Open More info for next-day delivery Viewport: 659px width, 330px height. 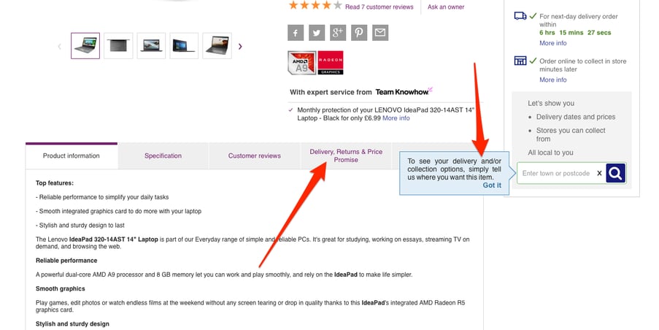click(x=552, y=43)
